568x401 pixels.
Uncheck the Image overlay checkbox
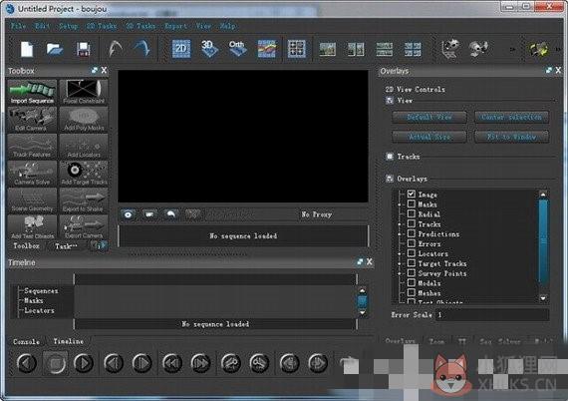click(x=412, y=194)
